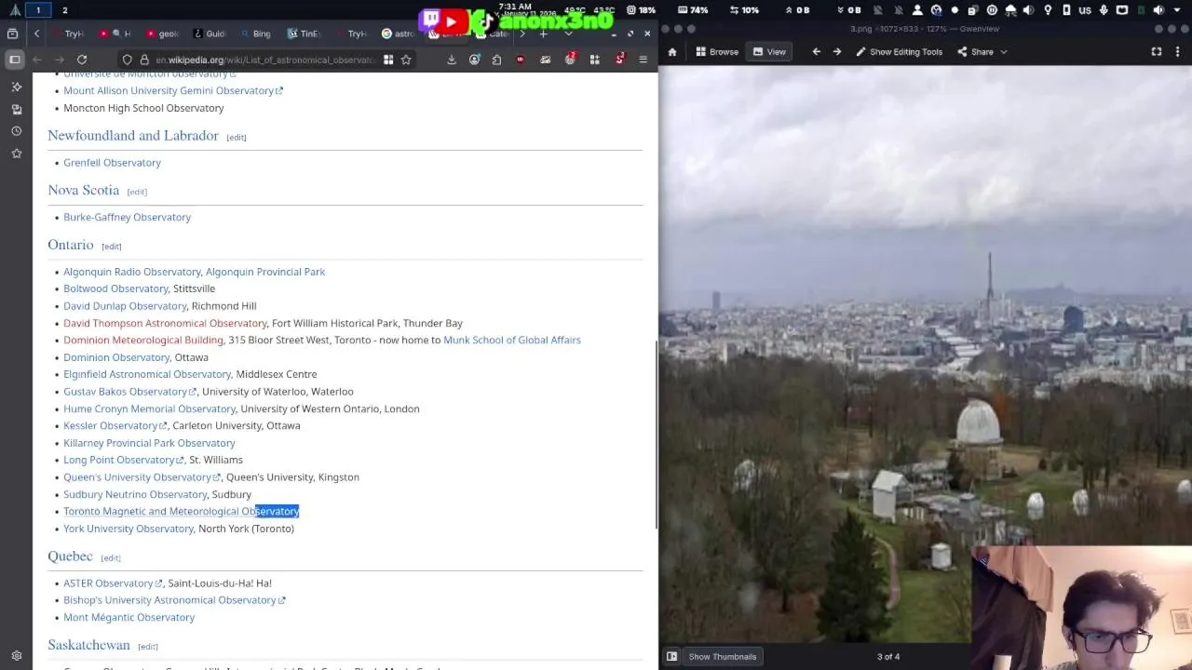Click the uBlock Origin extension icon
The image size is (1192, 670).
tap(521, 60)
